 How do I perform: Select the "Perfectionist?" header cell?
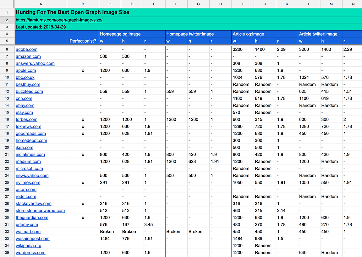[83, 41]
